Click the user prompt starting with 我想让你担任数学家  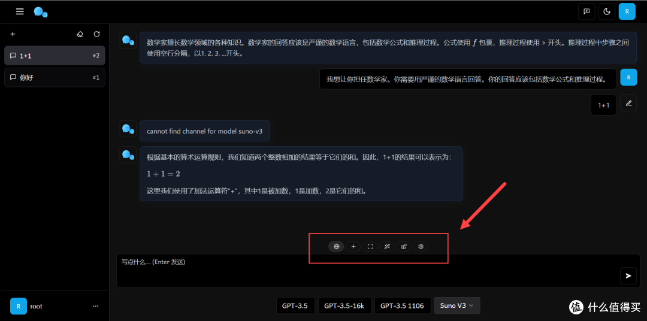pyautogui.click(x=468, y=79)
